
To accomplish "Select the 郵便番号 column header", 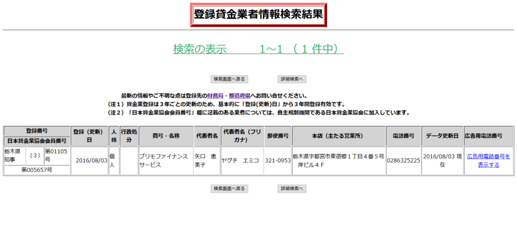I will tap(278, 136).
